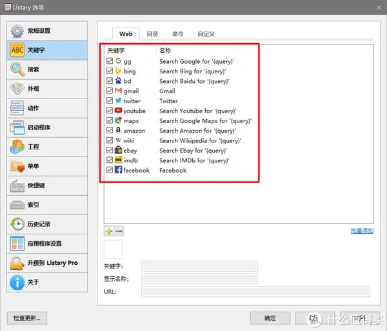Uncheck the gg keyword checkbox
The width and height of the screenshot is (387, 331).
[x=110, y=61]
